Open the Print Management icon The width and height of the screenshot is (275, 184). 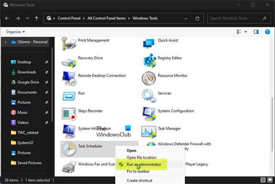pos(69,44)
